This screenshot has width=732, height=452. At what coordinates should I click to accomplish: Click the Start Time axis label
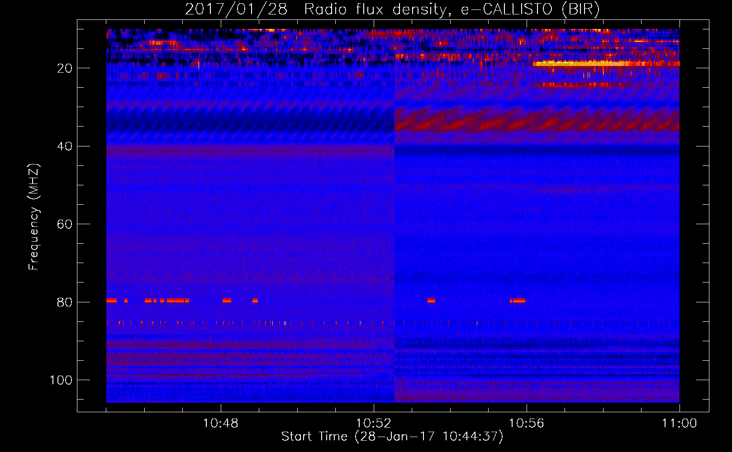392,437
